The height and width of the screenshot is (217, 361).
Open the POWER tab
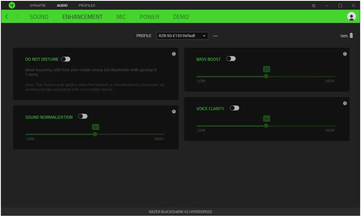(149, 17)
